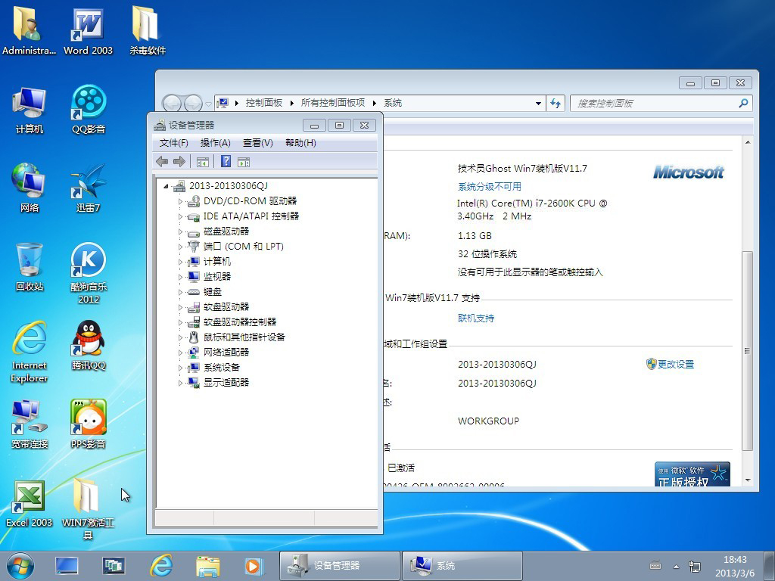Select the 软盘驱动器控制器 tree item
The width and height of the screenshot is (775, 581).
click(x=240, y=322)
